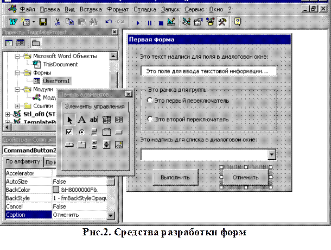Select the Label (A) tool in the toolbox
This screenshot has width=331, height=250.
coord(82,120)
